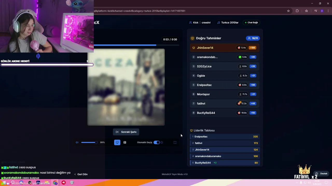Open Chrome media control music icon
The image size is (332, 186).
316,11
